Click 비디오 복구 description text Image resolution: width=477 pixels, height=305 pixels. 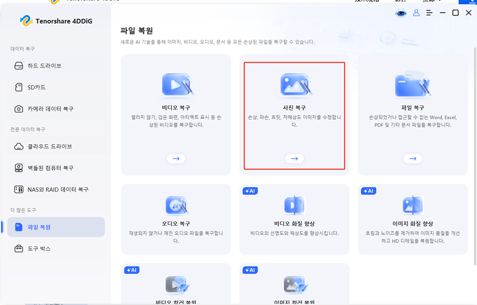(176, 121)
